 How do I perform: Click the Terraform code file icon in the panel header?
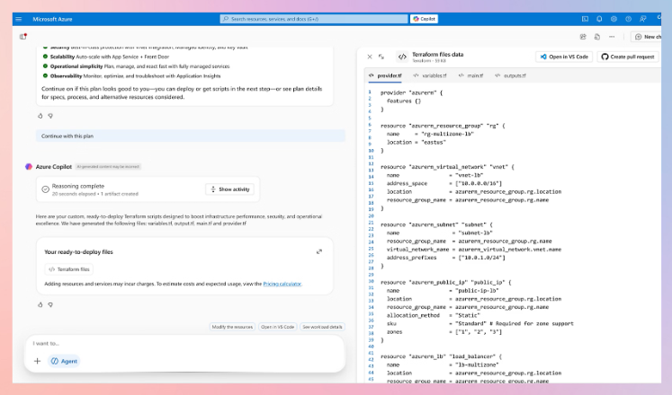click(x=402, y=57)
